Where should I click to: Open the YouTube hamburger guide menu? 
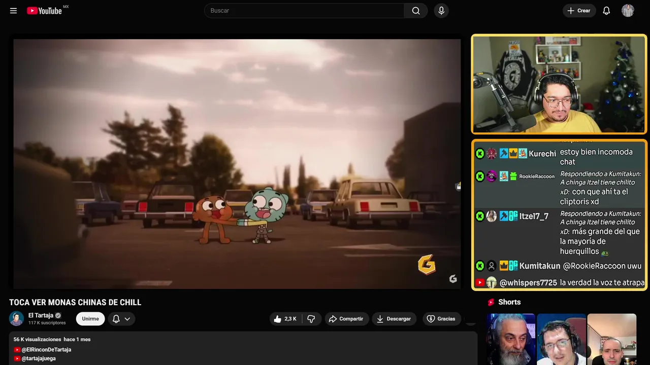(x=13, y=11)
